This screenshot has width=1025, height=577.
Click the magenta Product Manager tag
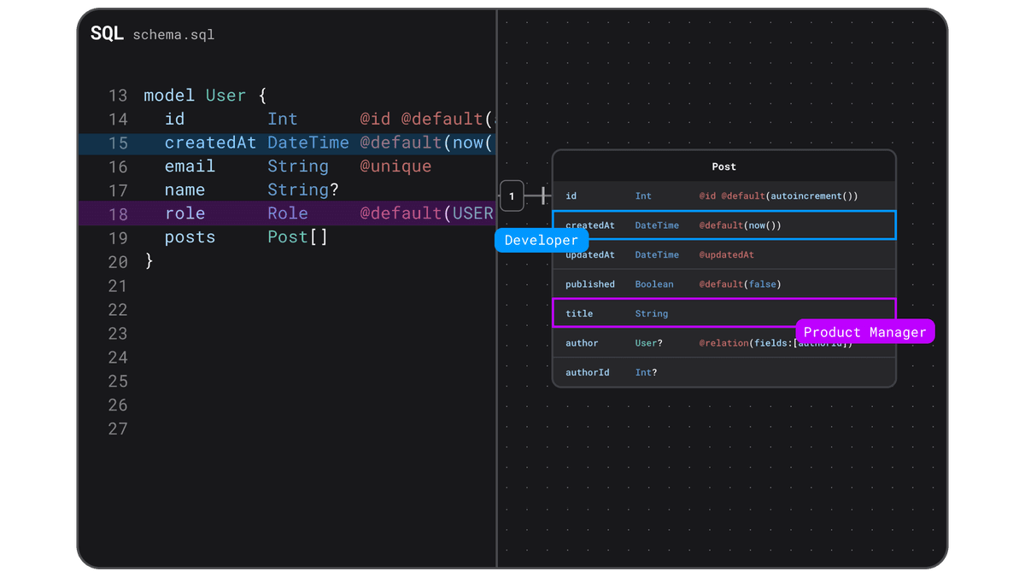[864, 331]
